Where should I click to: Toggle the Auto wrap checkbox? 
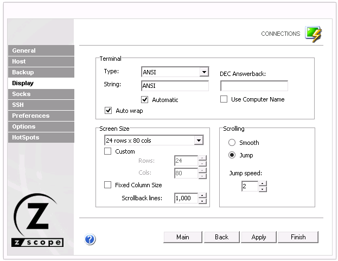point(108,111)
